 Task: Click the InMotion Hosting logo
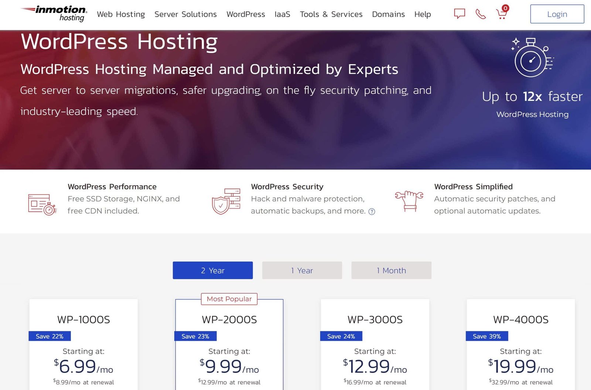pyautogui.click(x=54, y=14)
